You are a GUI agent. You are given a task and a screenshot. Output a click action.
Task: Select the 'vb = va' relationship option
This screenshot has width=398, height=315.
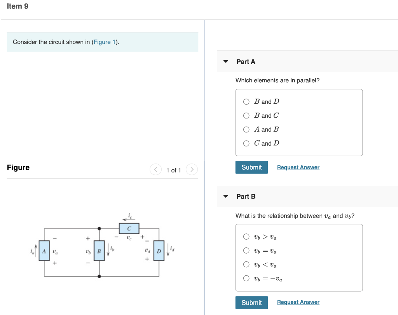pos(246,251)
